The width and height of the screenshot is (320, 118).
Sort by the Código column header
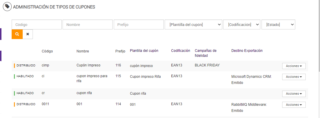(47, 51)
